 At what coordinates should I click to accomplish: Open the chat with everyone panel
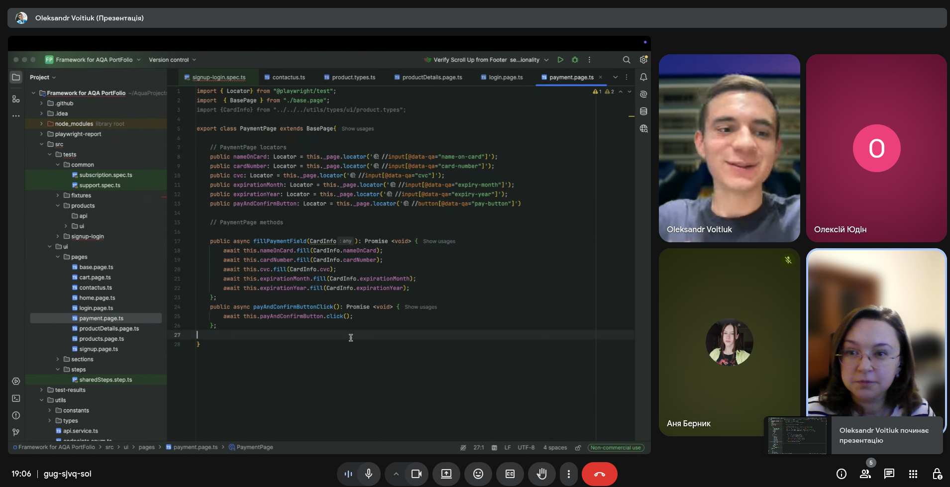click(889, 474)
